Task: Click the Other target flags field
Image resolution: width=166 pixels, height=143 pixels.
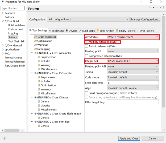Action: (x=132, y=102)
